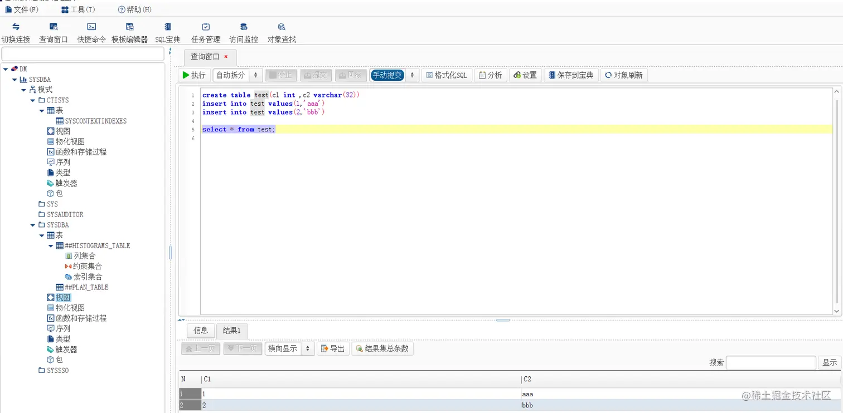
Task: Click the 分析 analyze button
Action: pyautogui.click(x=491, y=75)
